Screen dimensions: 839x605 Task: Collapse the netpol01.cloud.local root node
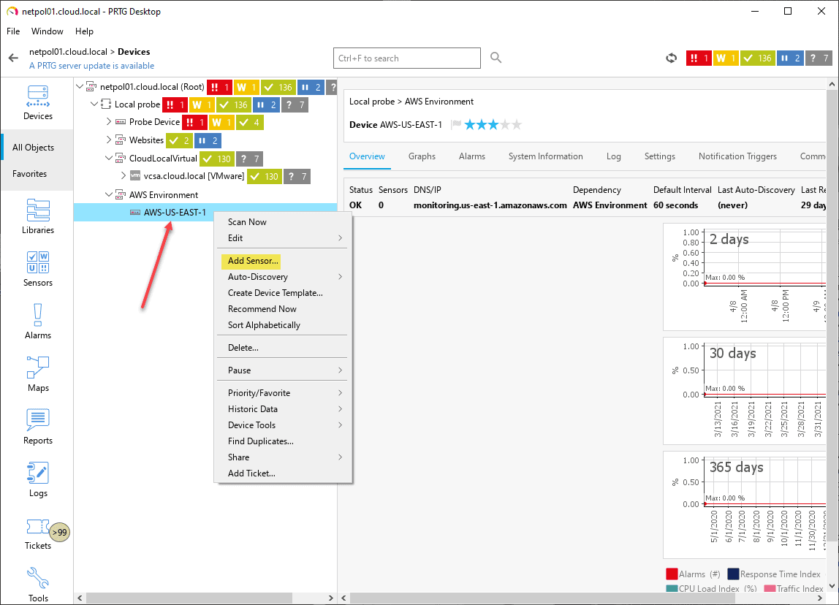80,86
